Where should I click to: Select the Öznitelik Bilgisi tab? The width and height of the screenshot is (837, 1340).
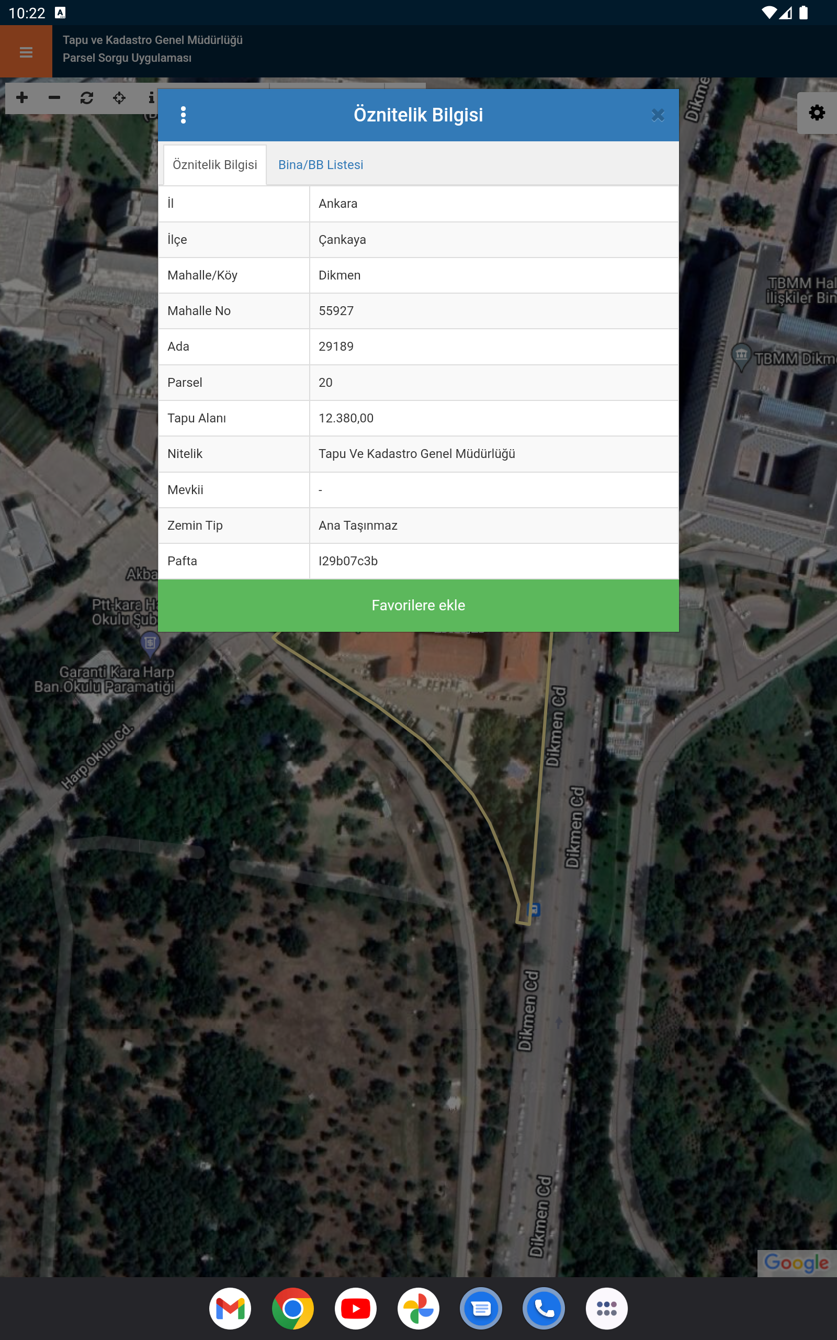pos(215,164)
